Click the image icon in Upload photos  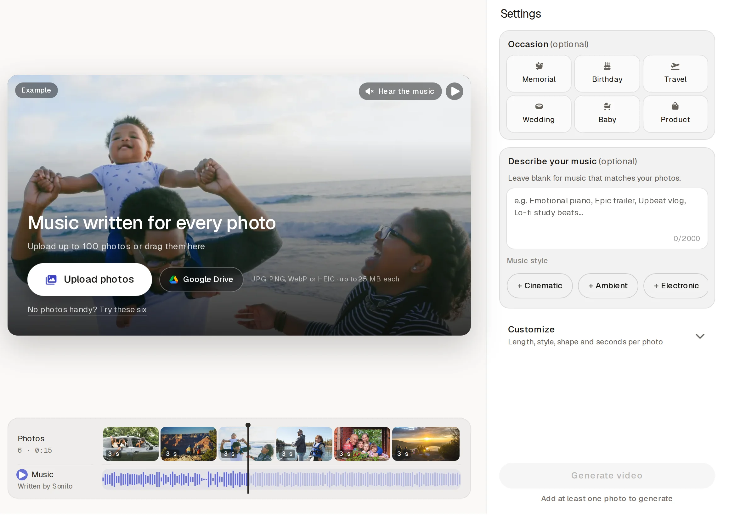tap(51, 280)
